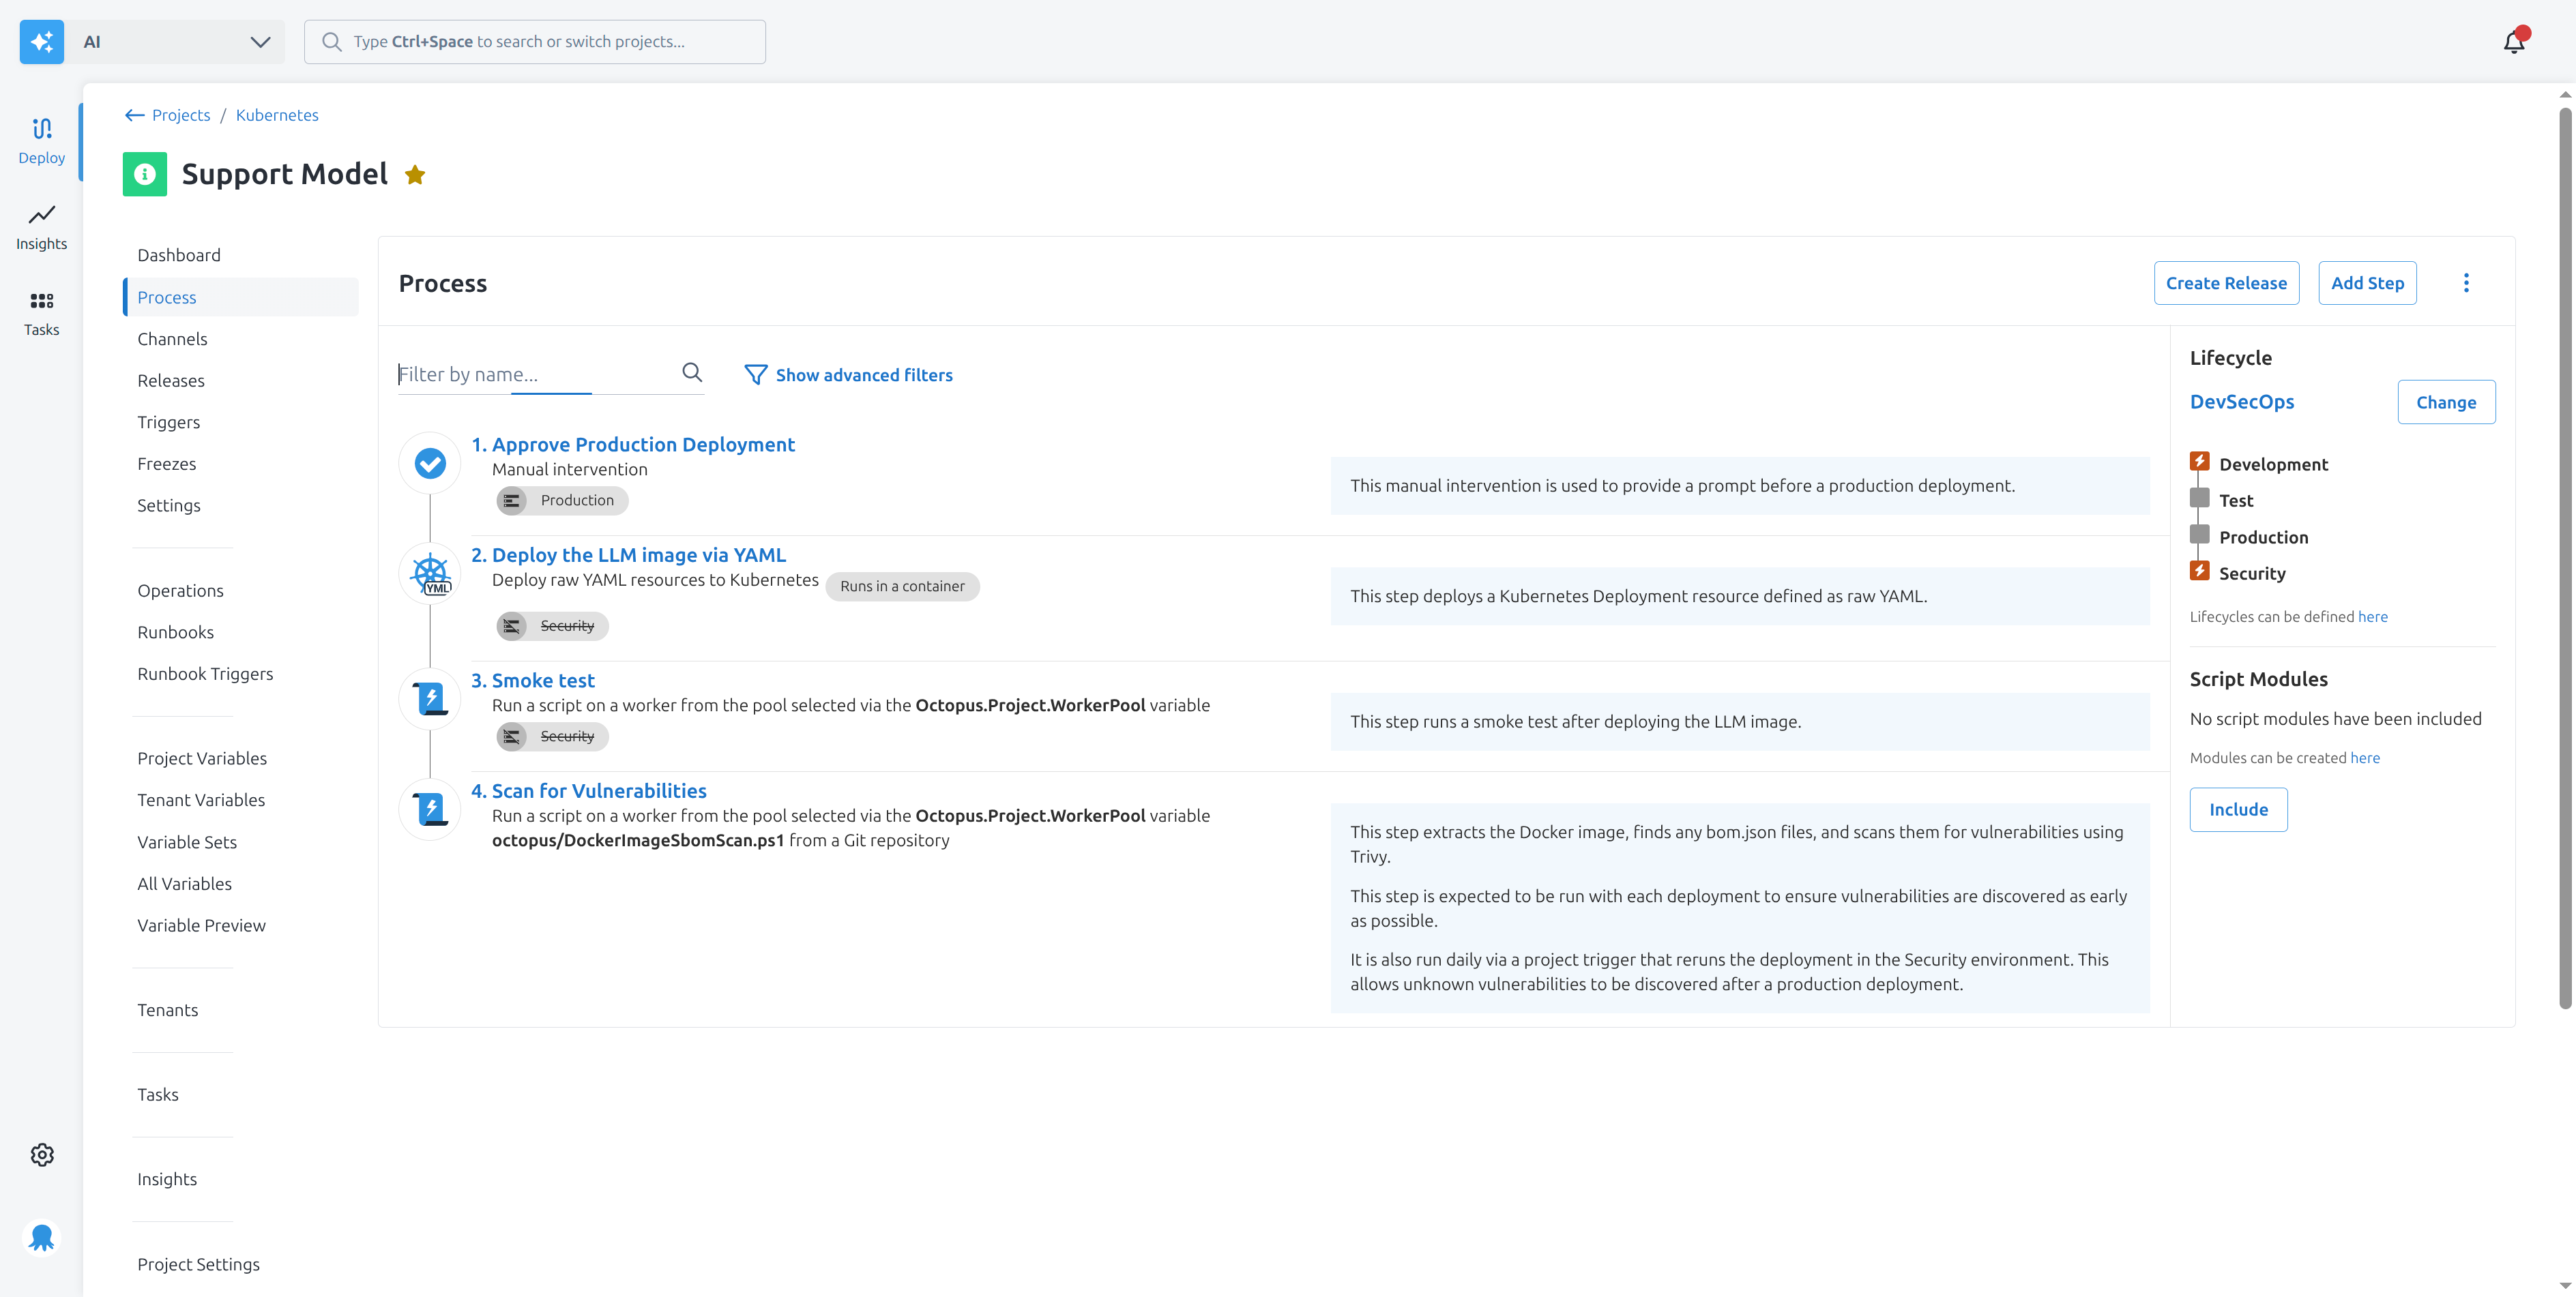2576x1297 pixels.
Task: Expand the project switcher dropdown
Action: click(x=259, y=42)
